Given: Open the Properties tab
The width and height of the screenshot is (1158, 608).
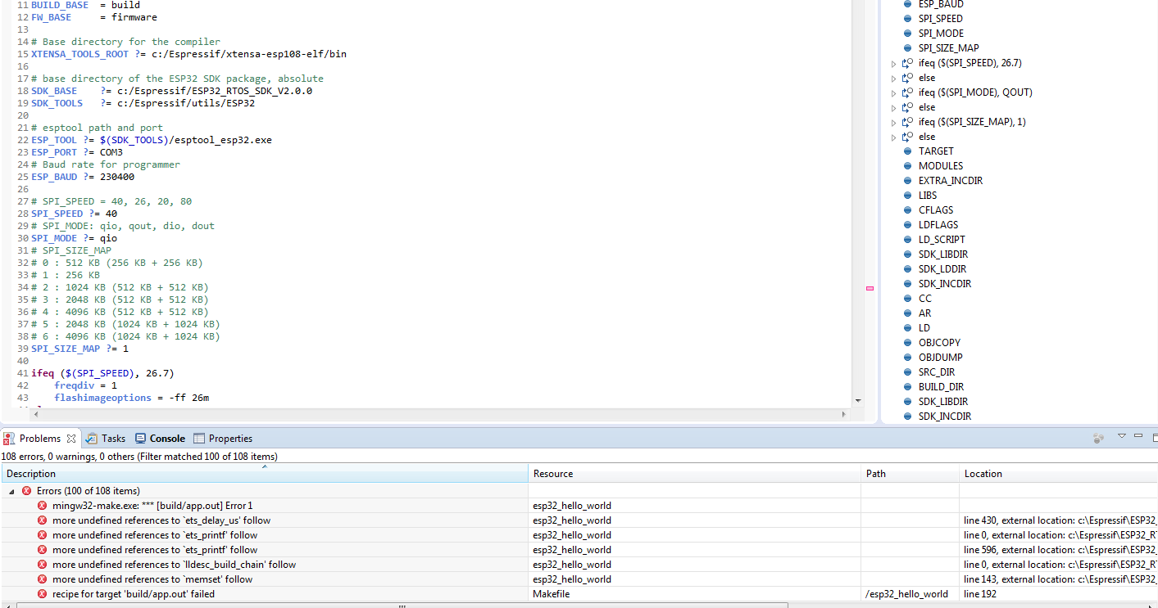Looking at the screenshot, I should coord(223,439).
